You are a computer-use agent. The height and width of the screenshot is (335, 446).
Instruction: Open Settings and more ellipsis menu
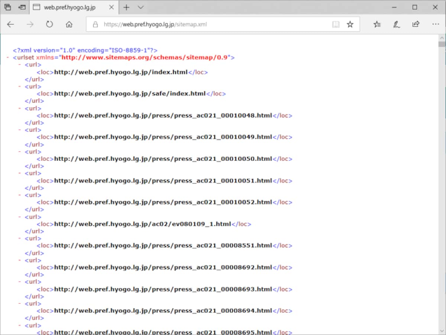coord(436,25)
